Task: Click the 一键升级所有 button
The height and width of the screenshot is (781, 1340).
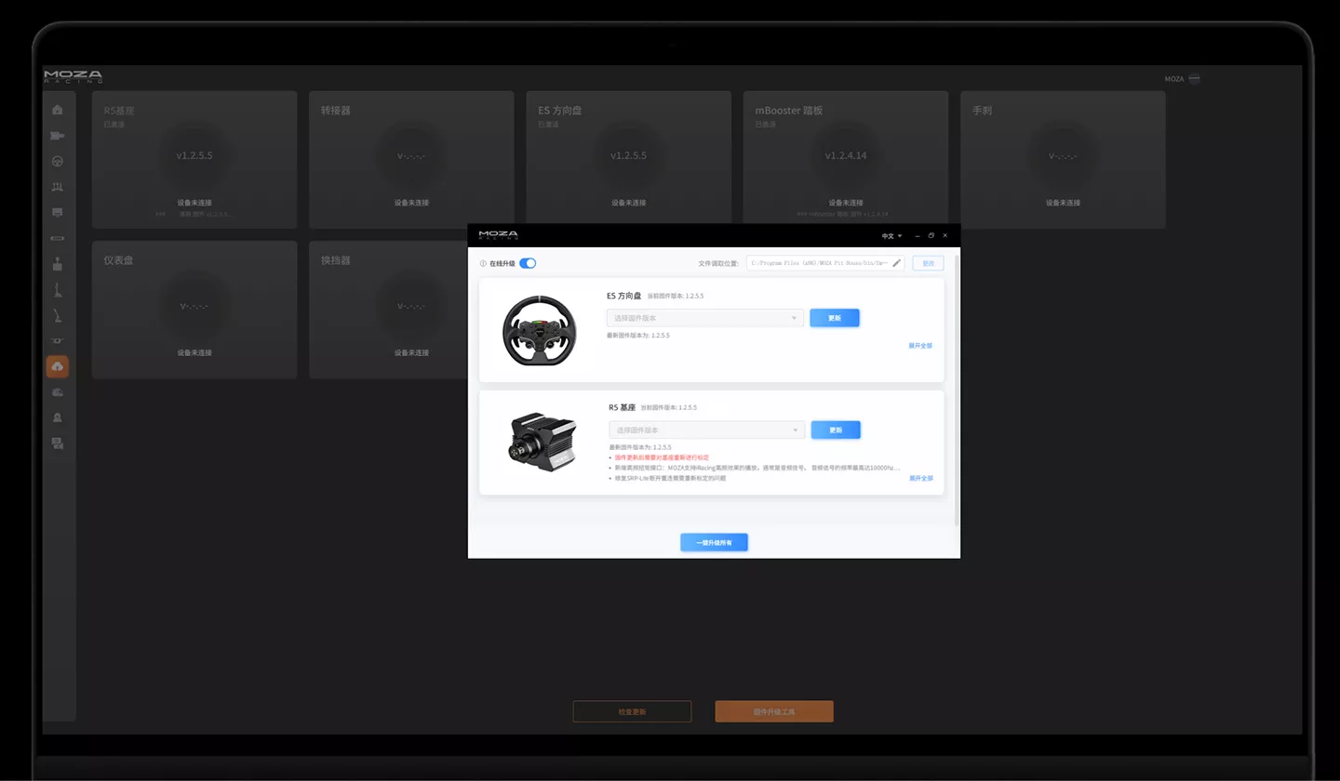Action: pos(714,542)
